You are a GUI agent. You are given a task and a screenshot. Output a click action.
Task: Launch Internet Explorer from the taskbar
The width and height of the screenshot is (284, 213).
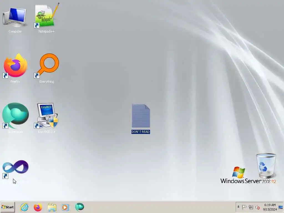pos(24,207)
